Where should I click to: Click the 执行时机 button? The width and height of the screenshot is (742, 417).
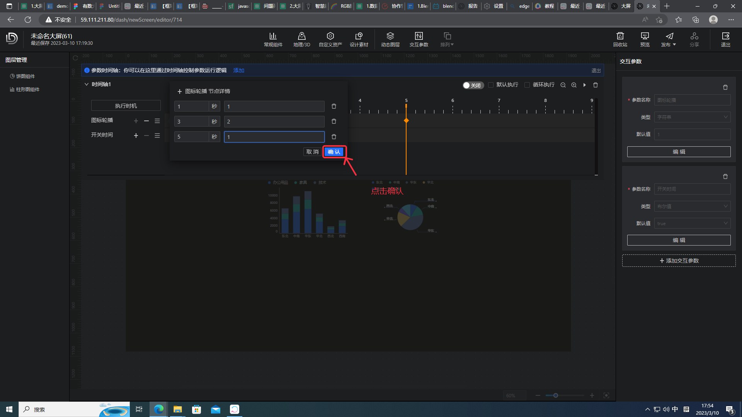[126, 105]
